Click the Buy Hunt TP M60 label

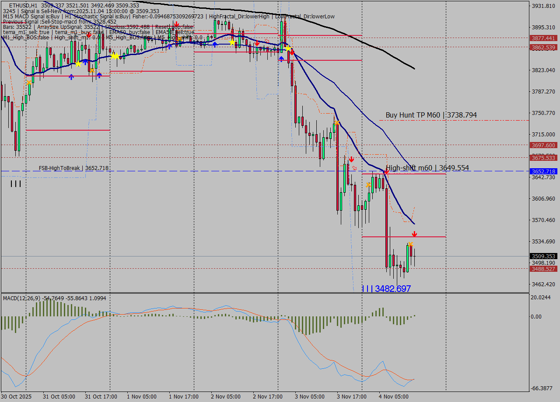point(430,115)
